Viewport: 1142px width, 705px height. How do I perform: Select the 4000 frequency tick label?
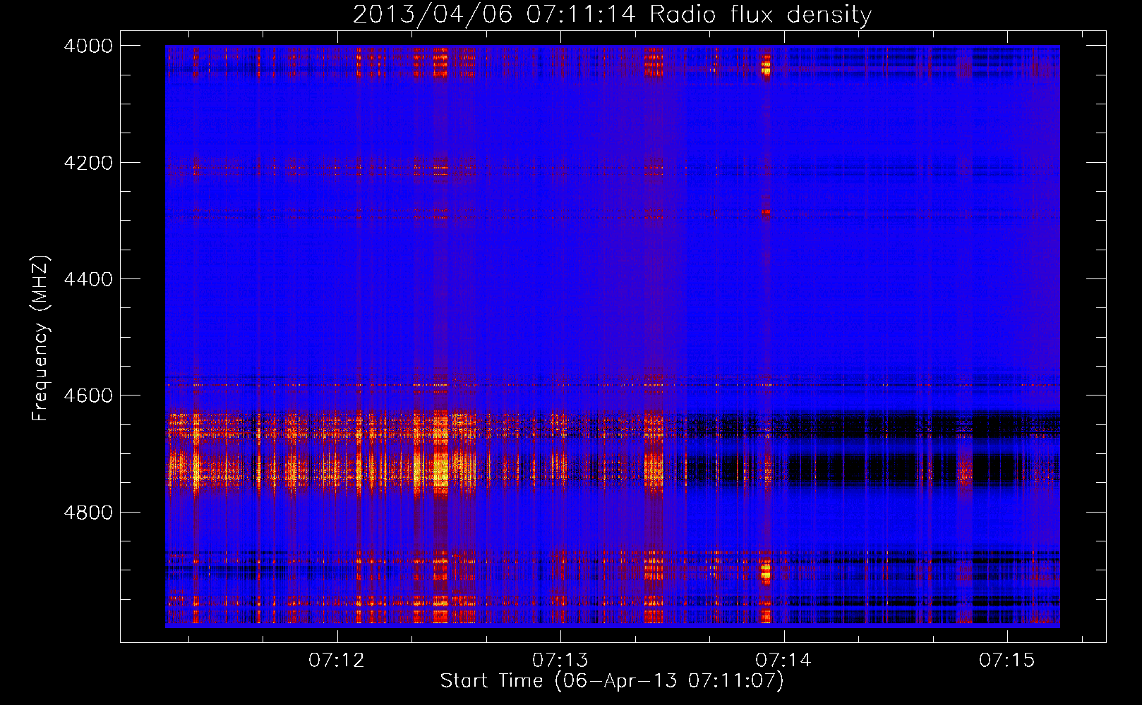[88, 46]
